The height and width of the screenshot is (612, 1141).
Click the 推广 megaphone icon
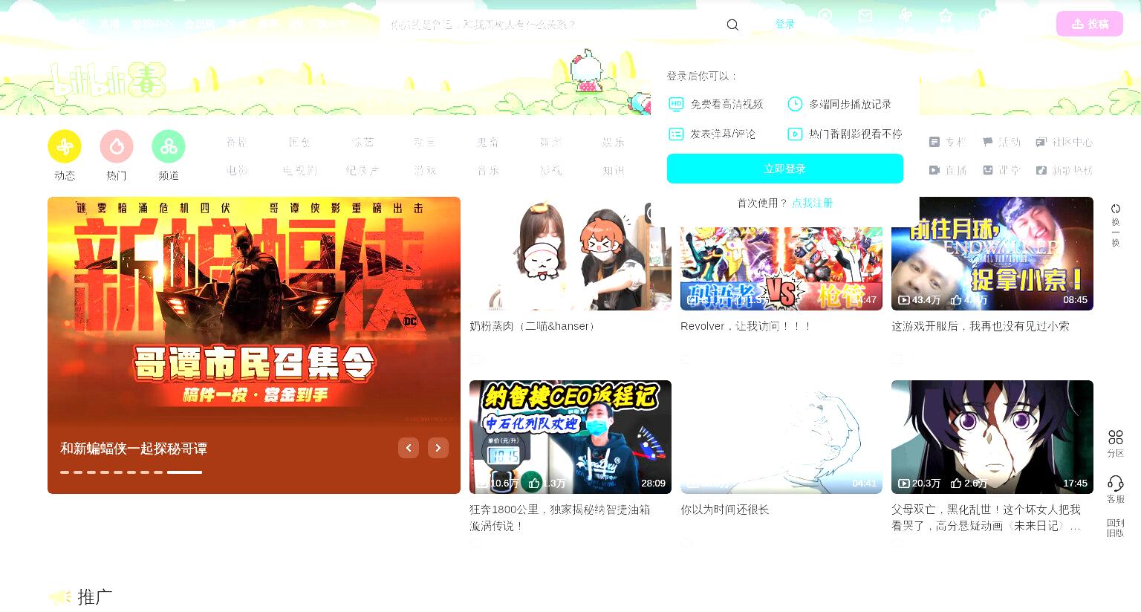point(60,596)
